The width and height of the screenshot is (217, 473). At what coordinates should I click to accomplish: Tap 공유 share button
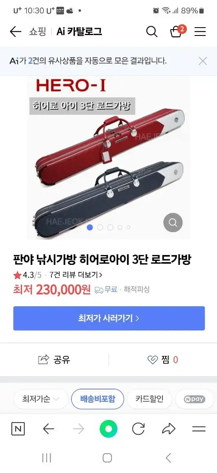[x=54, y=359]
